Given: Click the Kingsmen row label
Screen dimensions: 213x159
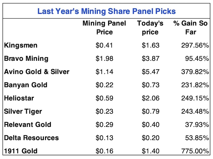Looking at the screenshot, I should (21, 45).
